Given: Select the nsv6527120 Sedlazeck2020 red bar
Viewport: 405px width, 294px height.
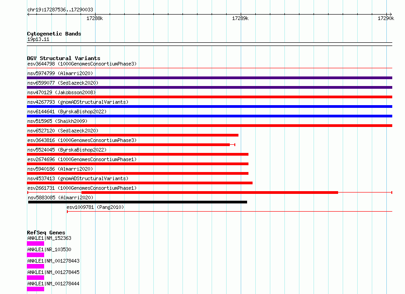Looking at the screenshot, I should pyautogui.click(x=132, y=135).
